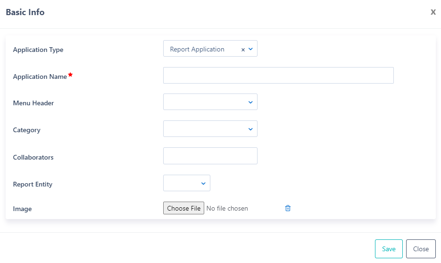This screenshot has height=263, width=441.
Task: Open the Category dropdown
Action: point(210,129)
